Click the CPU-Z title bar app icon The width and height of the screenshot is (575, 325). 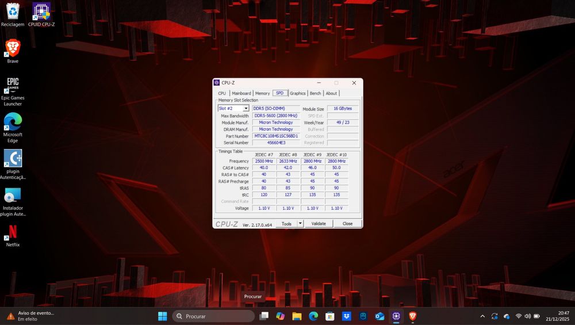[x=217, y=83]
